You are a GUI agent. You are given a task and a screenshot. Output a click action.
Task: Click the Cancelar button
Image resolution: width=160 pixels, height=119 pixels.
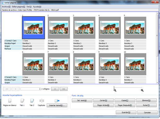click(147, 113)
